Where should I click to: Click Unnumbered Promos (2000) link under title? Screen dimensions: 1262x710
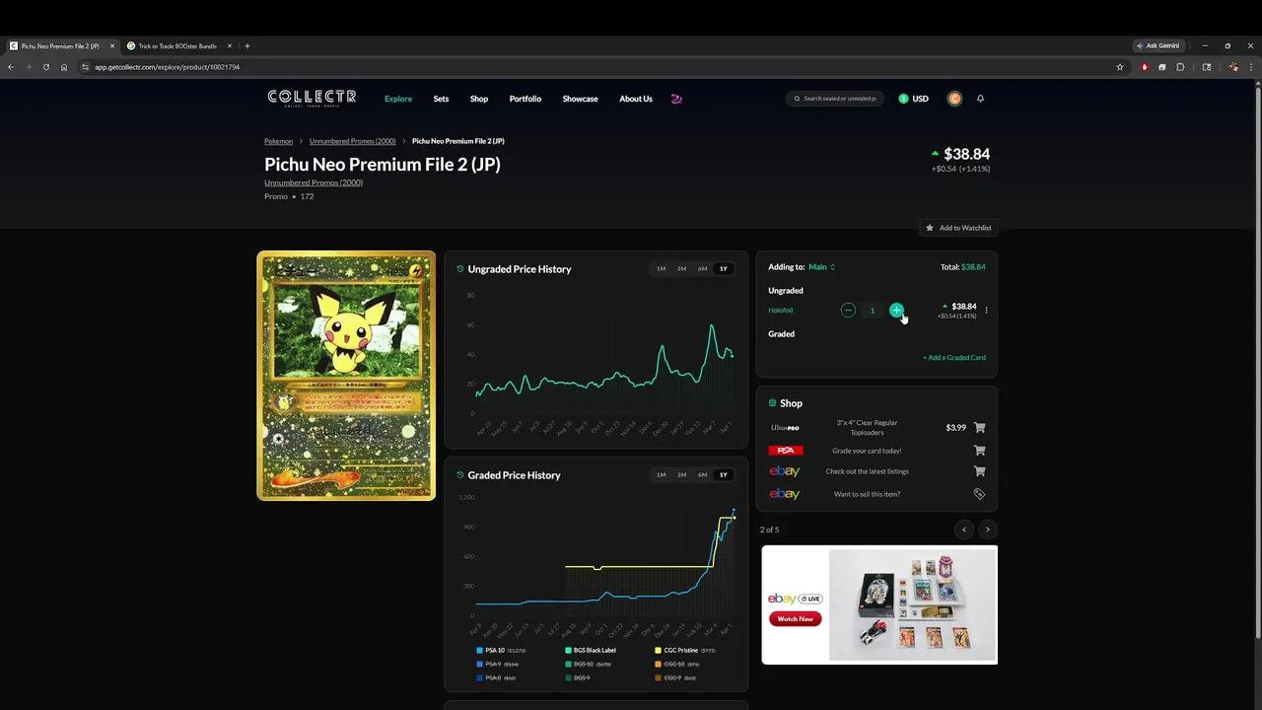pos(314,182)
